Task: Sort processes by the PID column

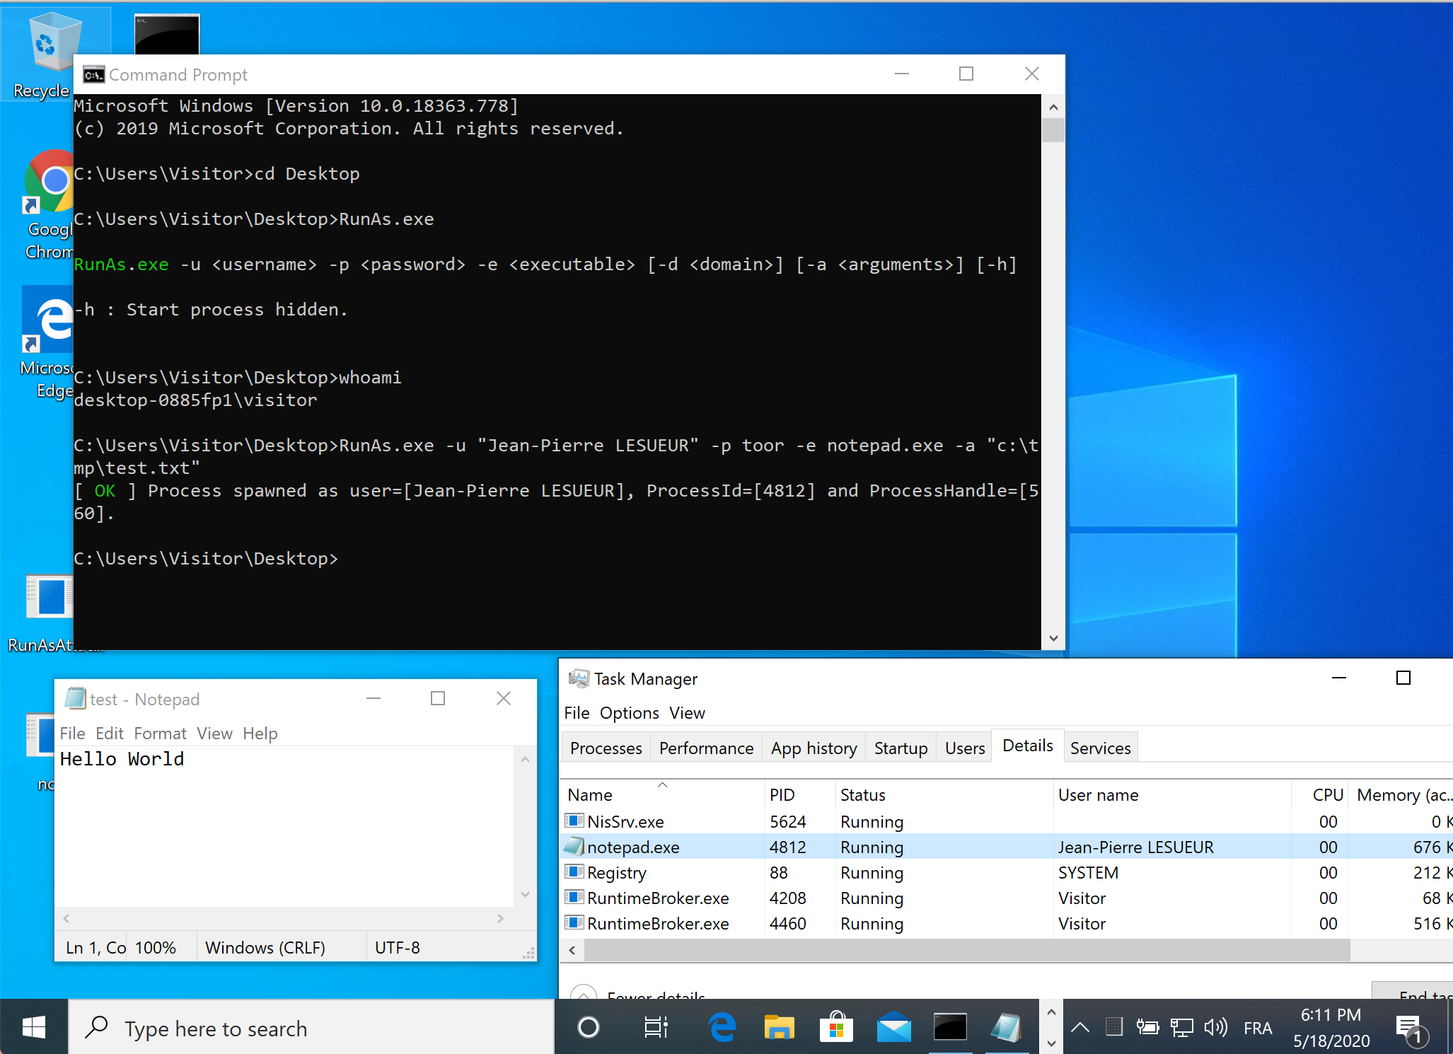Action: tap(800, 794)
